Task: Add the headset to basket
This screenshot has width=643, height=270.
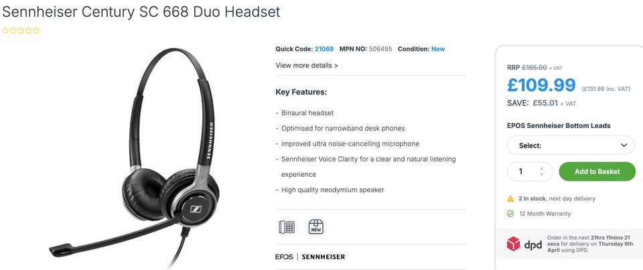Action: click(597, 172)
